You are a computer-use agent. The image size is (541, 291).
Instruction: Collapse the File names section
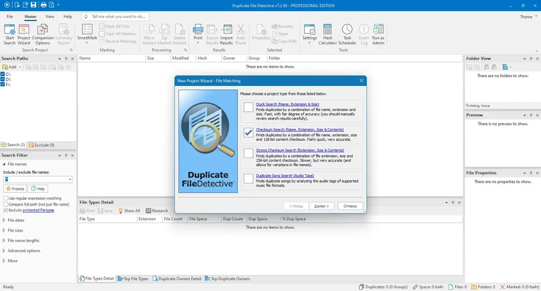coord(4,164)
